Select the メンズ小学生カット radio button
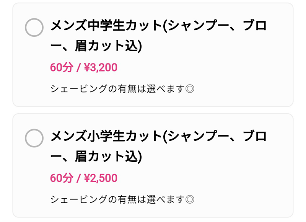This screenshot has height=222, width=306. tap(34, 138)
